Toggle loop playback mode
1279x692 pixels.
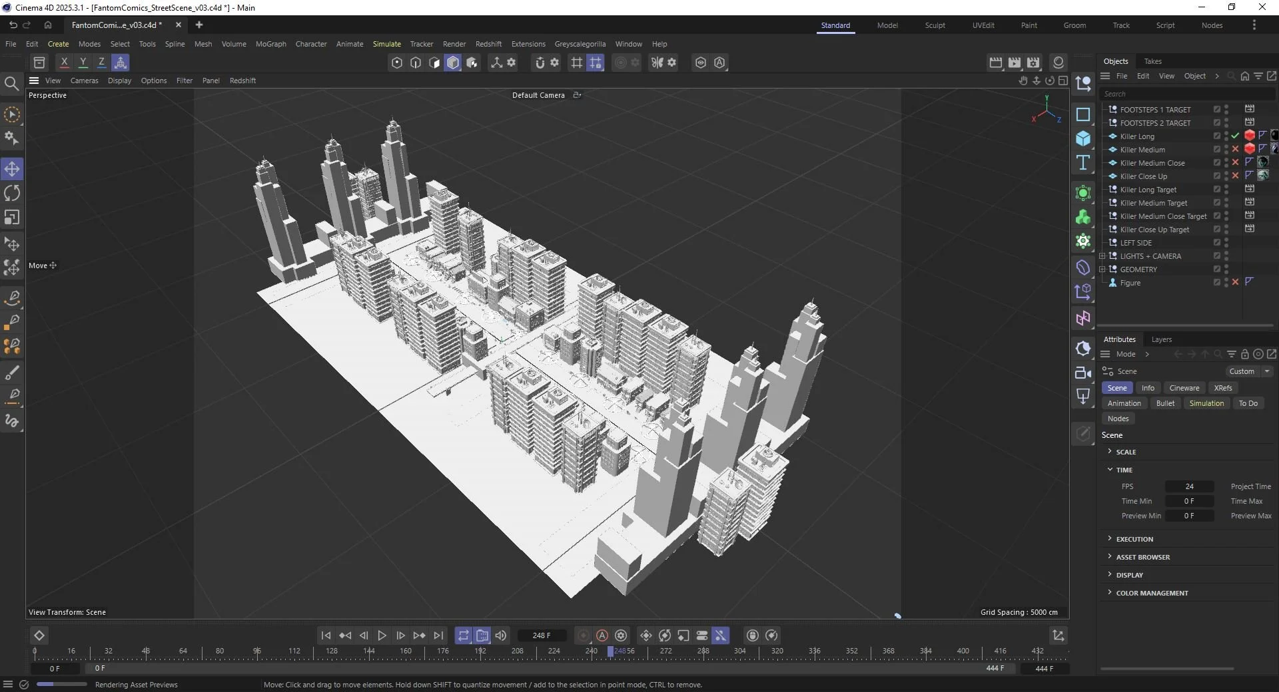(464, 635)
